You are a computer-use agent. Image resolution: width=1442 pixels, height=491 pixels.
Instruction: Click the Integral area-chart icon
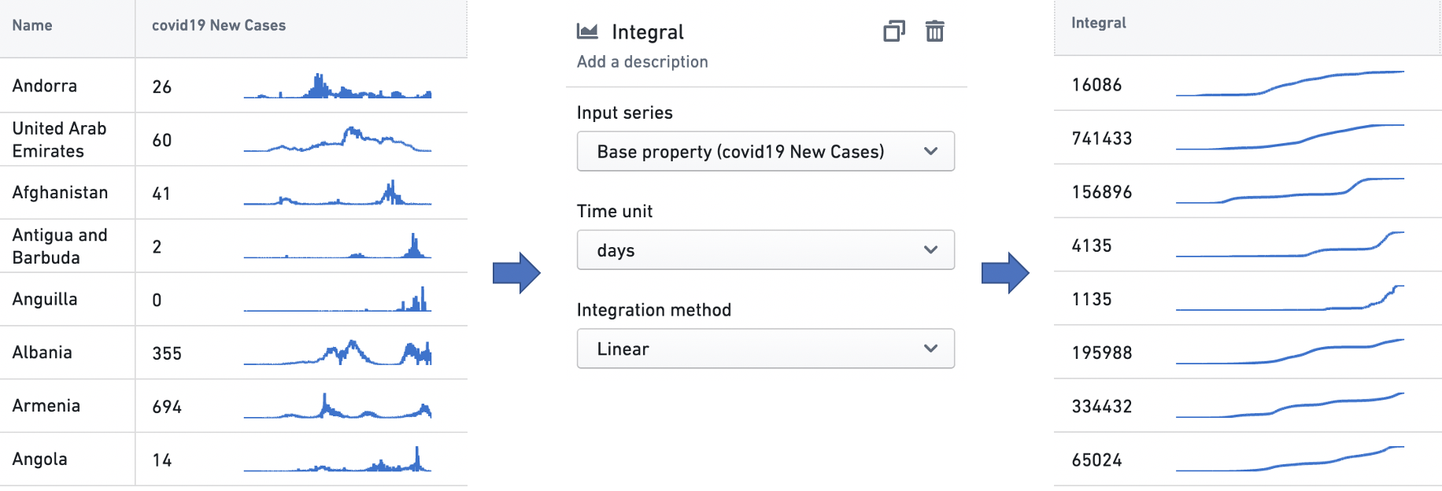587,31
